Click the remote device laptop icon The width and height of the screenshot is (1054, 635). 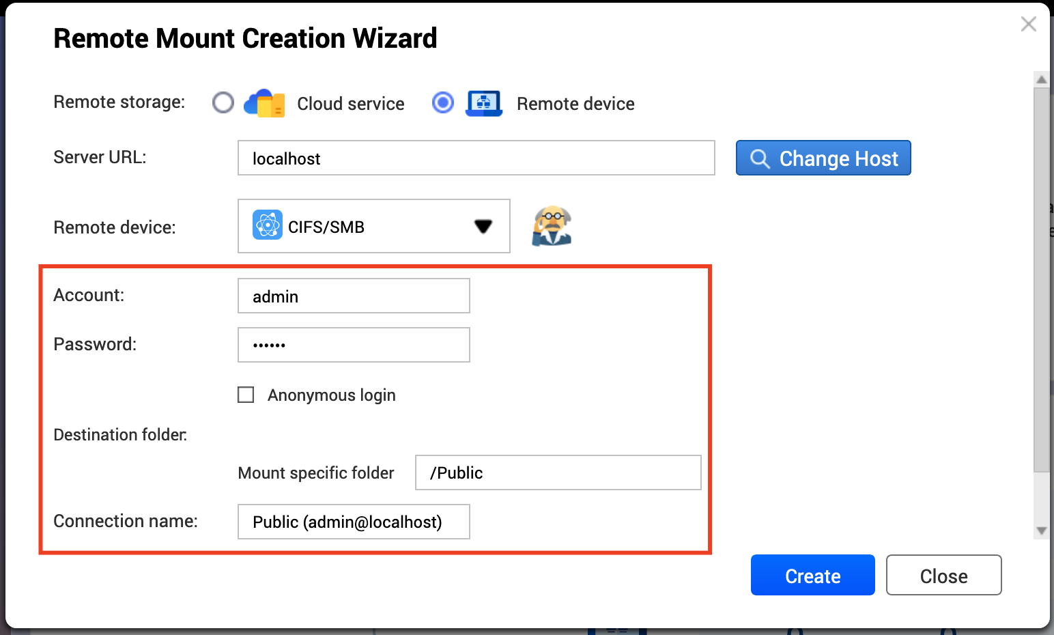click(484, 104)
